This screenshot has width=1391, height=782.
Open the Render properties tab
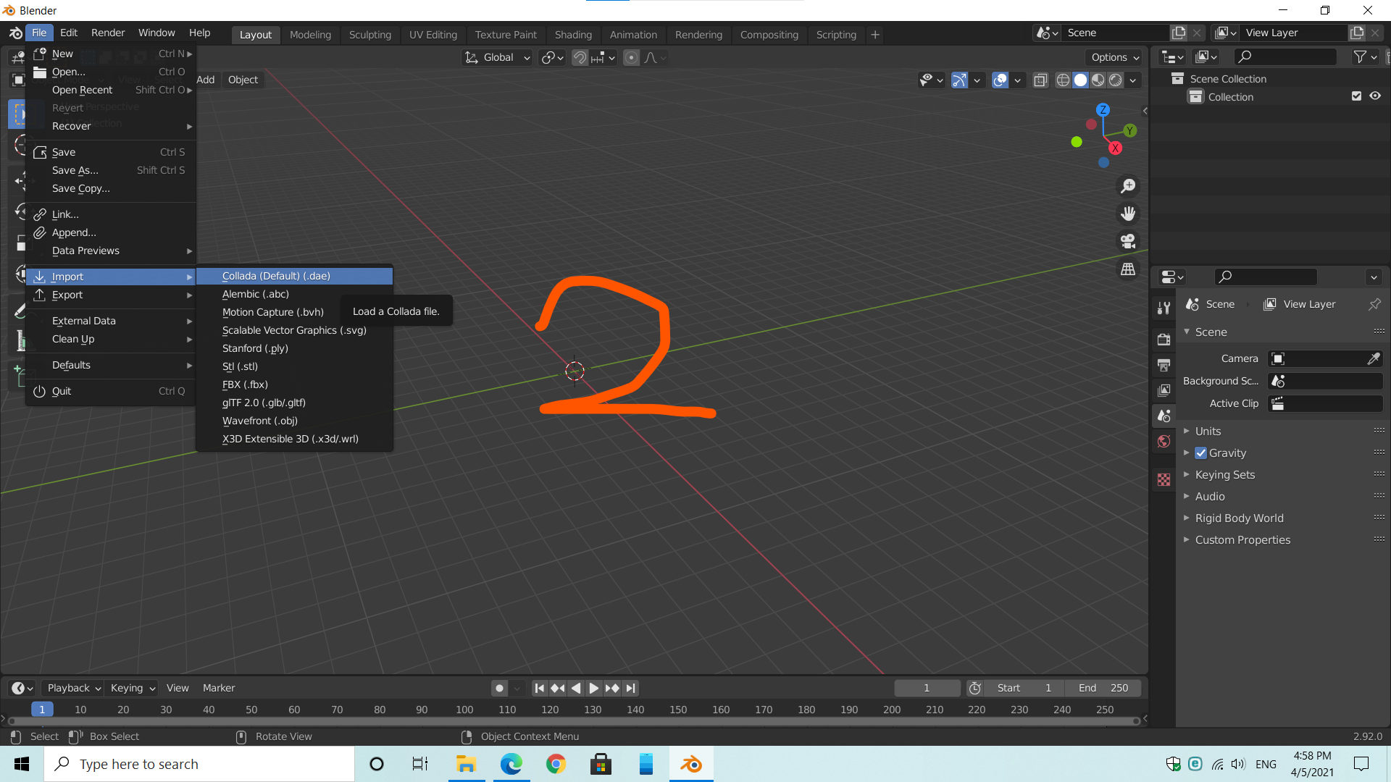point(1164,339)
